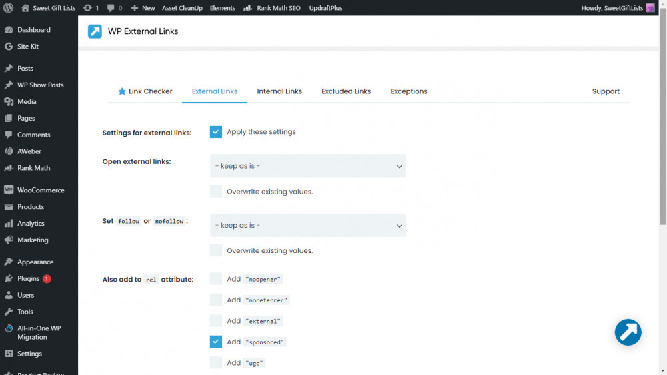Check Overwrite existing values under Open external links
The height and width of the screenshot is (375, 667).
click(215, 191)
